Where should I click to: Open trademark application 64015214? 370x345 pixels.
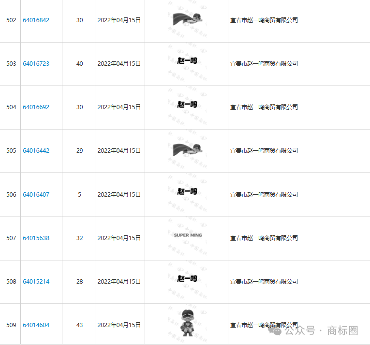pos(36,281)
